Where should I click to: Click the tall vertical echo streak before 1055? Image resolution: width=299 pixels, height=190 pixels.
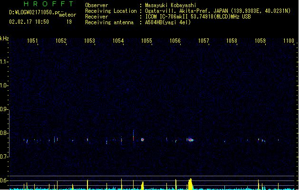[133, 136]
